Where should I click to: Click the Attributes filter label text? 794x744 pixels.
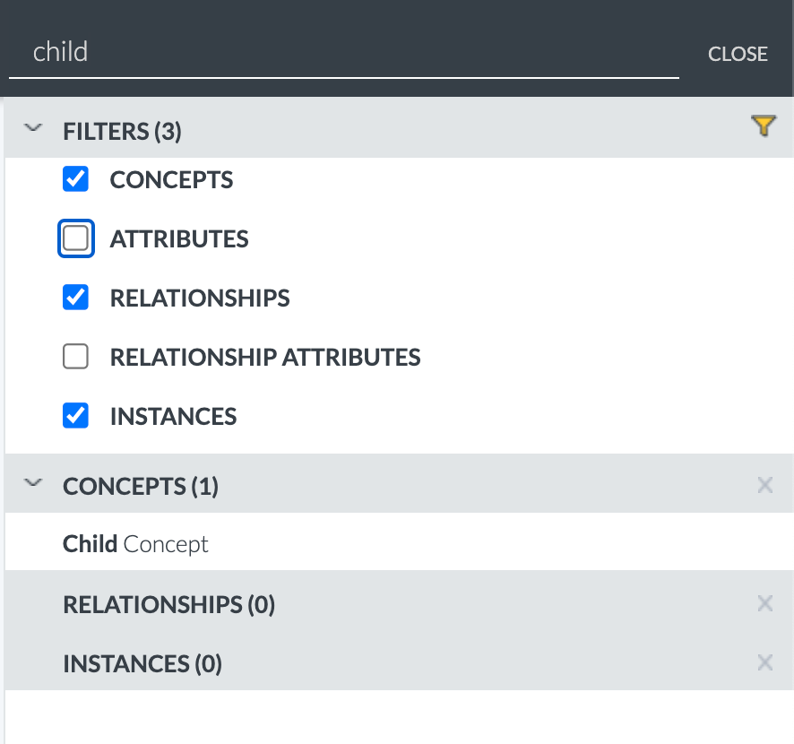(x=179, y=239)
